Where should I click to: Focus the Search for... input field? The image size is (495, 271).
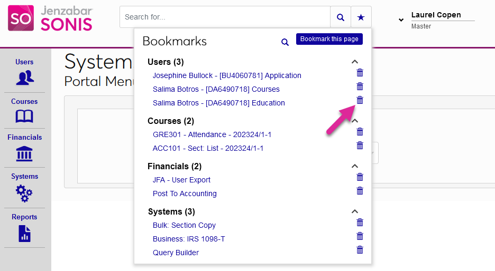click(x=225, y=17)
